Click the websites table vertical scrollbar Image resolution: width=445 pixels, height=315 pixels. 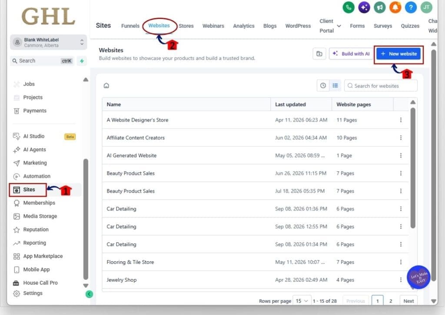413,168
